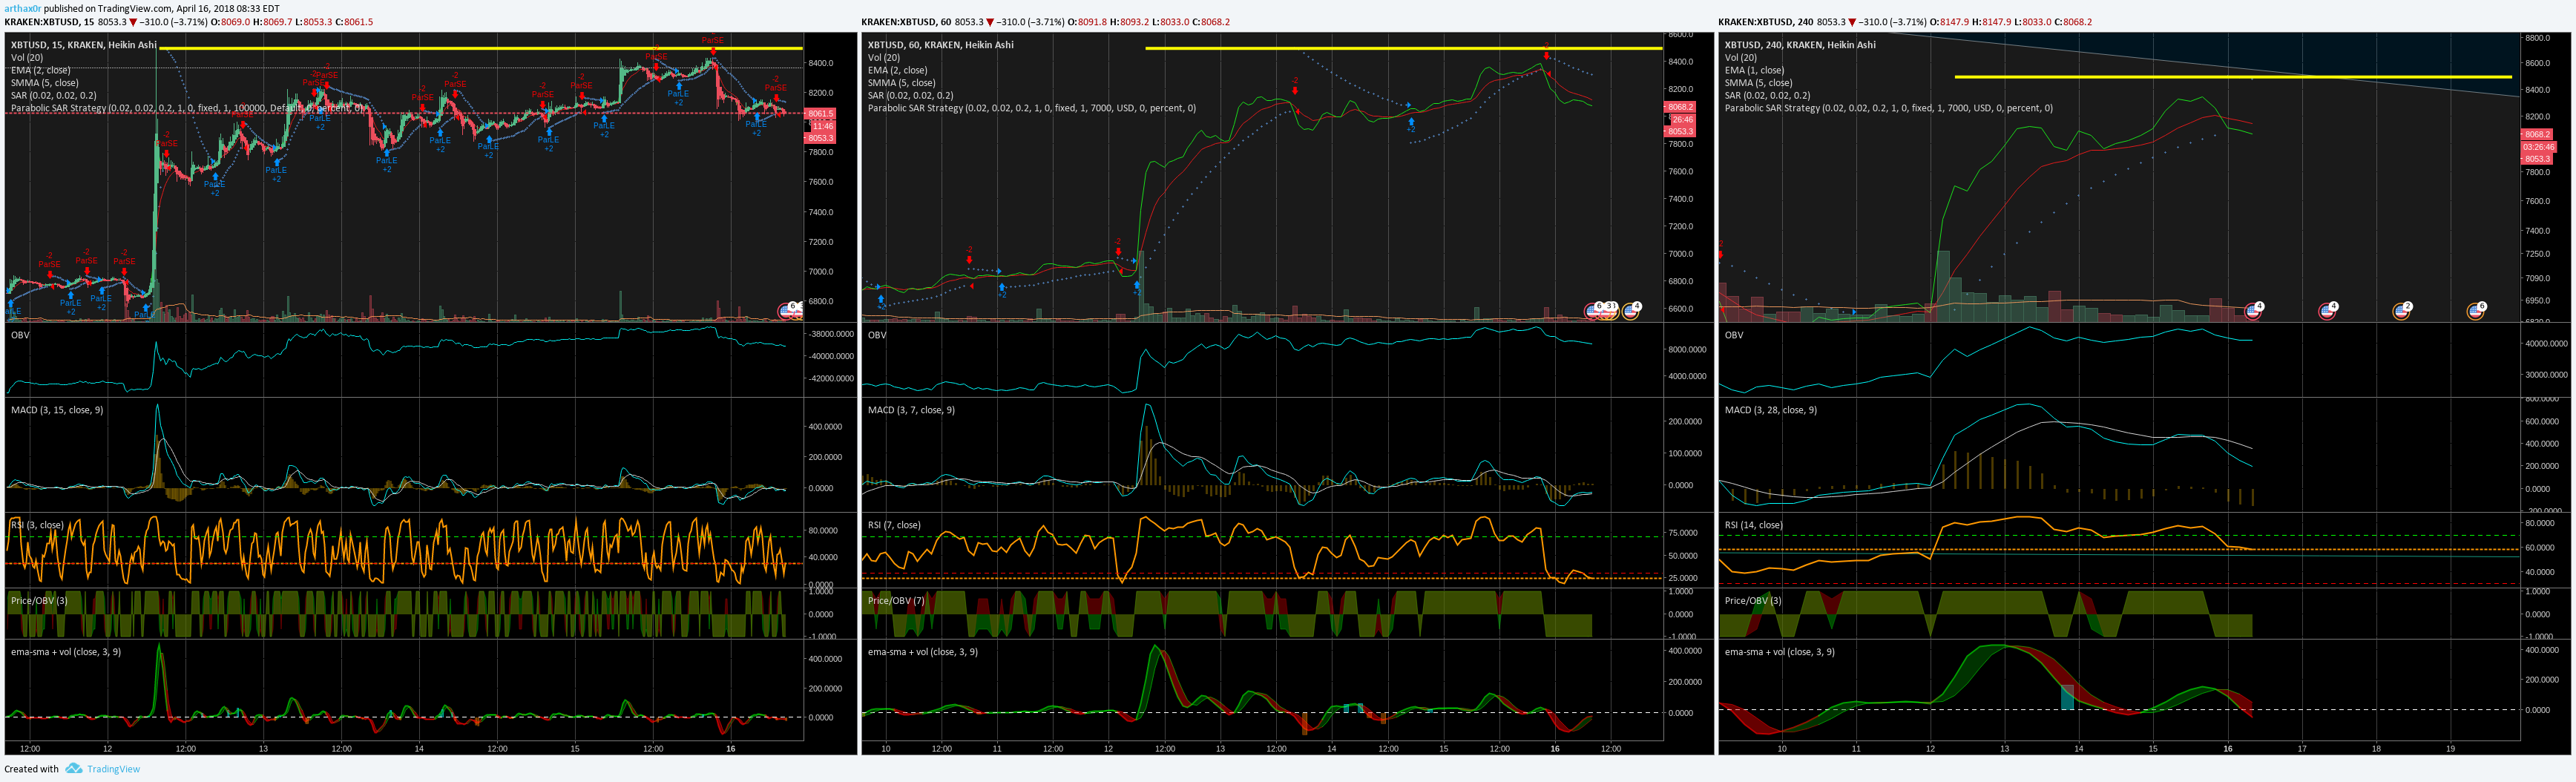Select the yellow horizontal line on the 15 chart
Screen dimensions: 2576x782
click(480, 47)
